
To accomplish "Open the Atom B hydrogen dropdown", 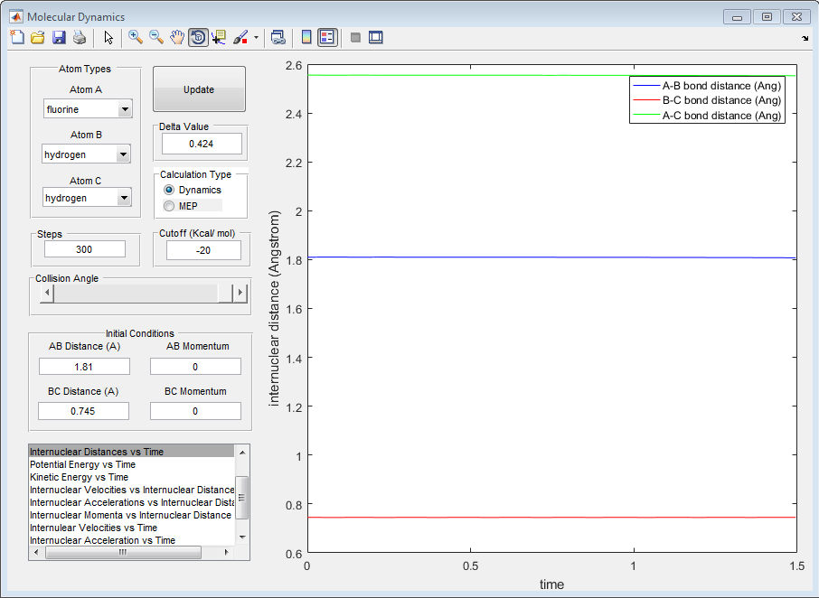I will tap(123, 155).
